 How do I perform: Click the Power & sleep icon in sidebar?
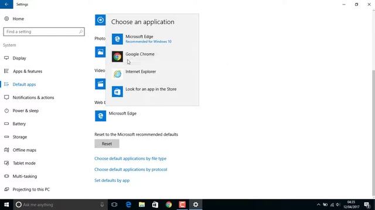[x=6, y=110]
